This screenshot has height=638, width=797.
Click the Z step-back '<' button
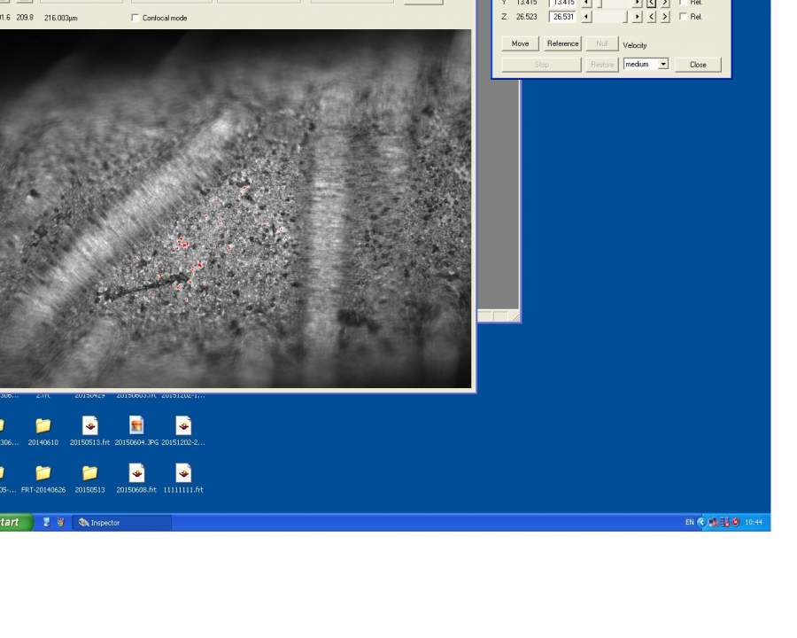[652, 17]
